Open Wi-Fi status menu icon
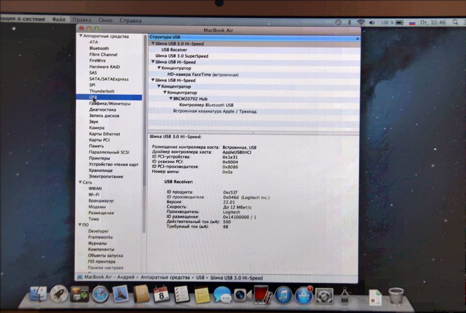This screenshot has width=466, height=313. tap(361, 22)
